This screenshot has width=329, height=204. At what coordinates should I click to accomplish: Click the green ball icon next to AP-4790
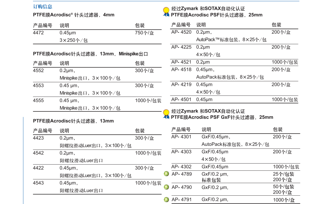tap(167, 187)
